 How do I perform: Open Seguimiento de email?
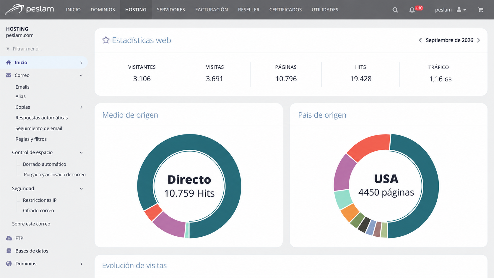click(x=39, y=128)
